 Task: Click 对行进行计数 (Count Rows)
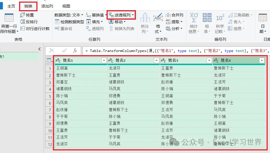35,29
